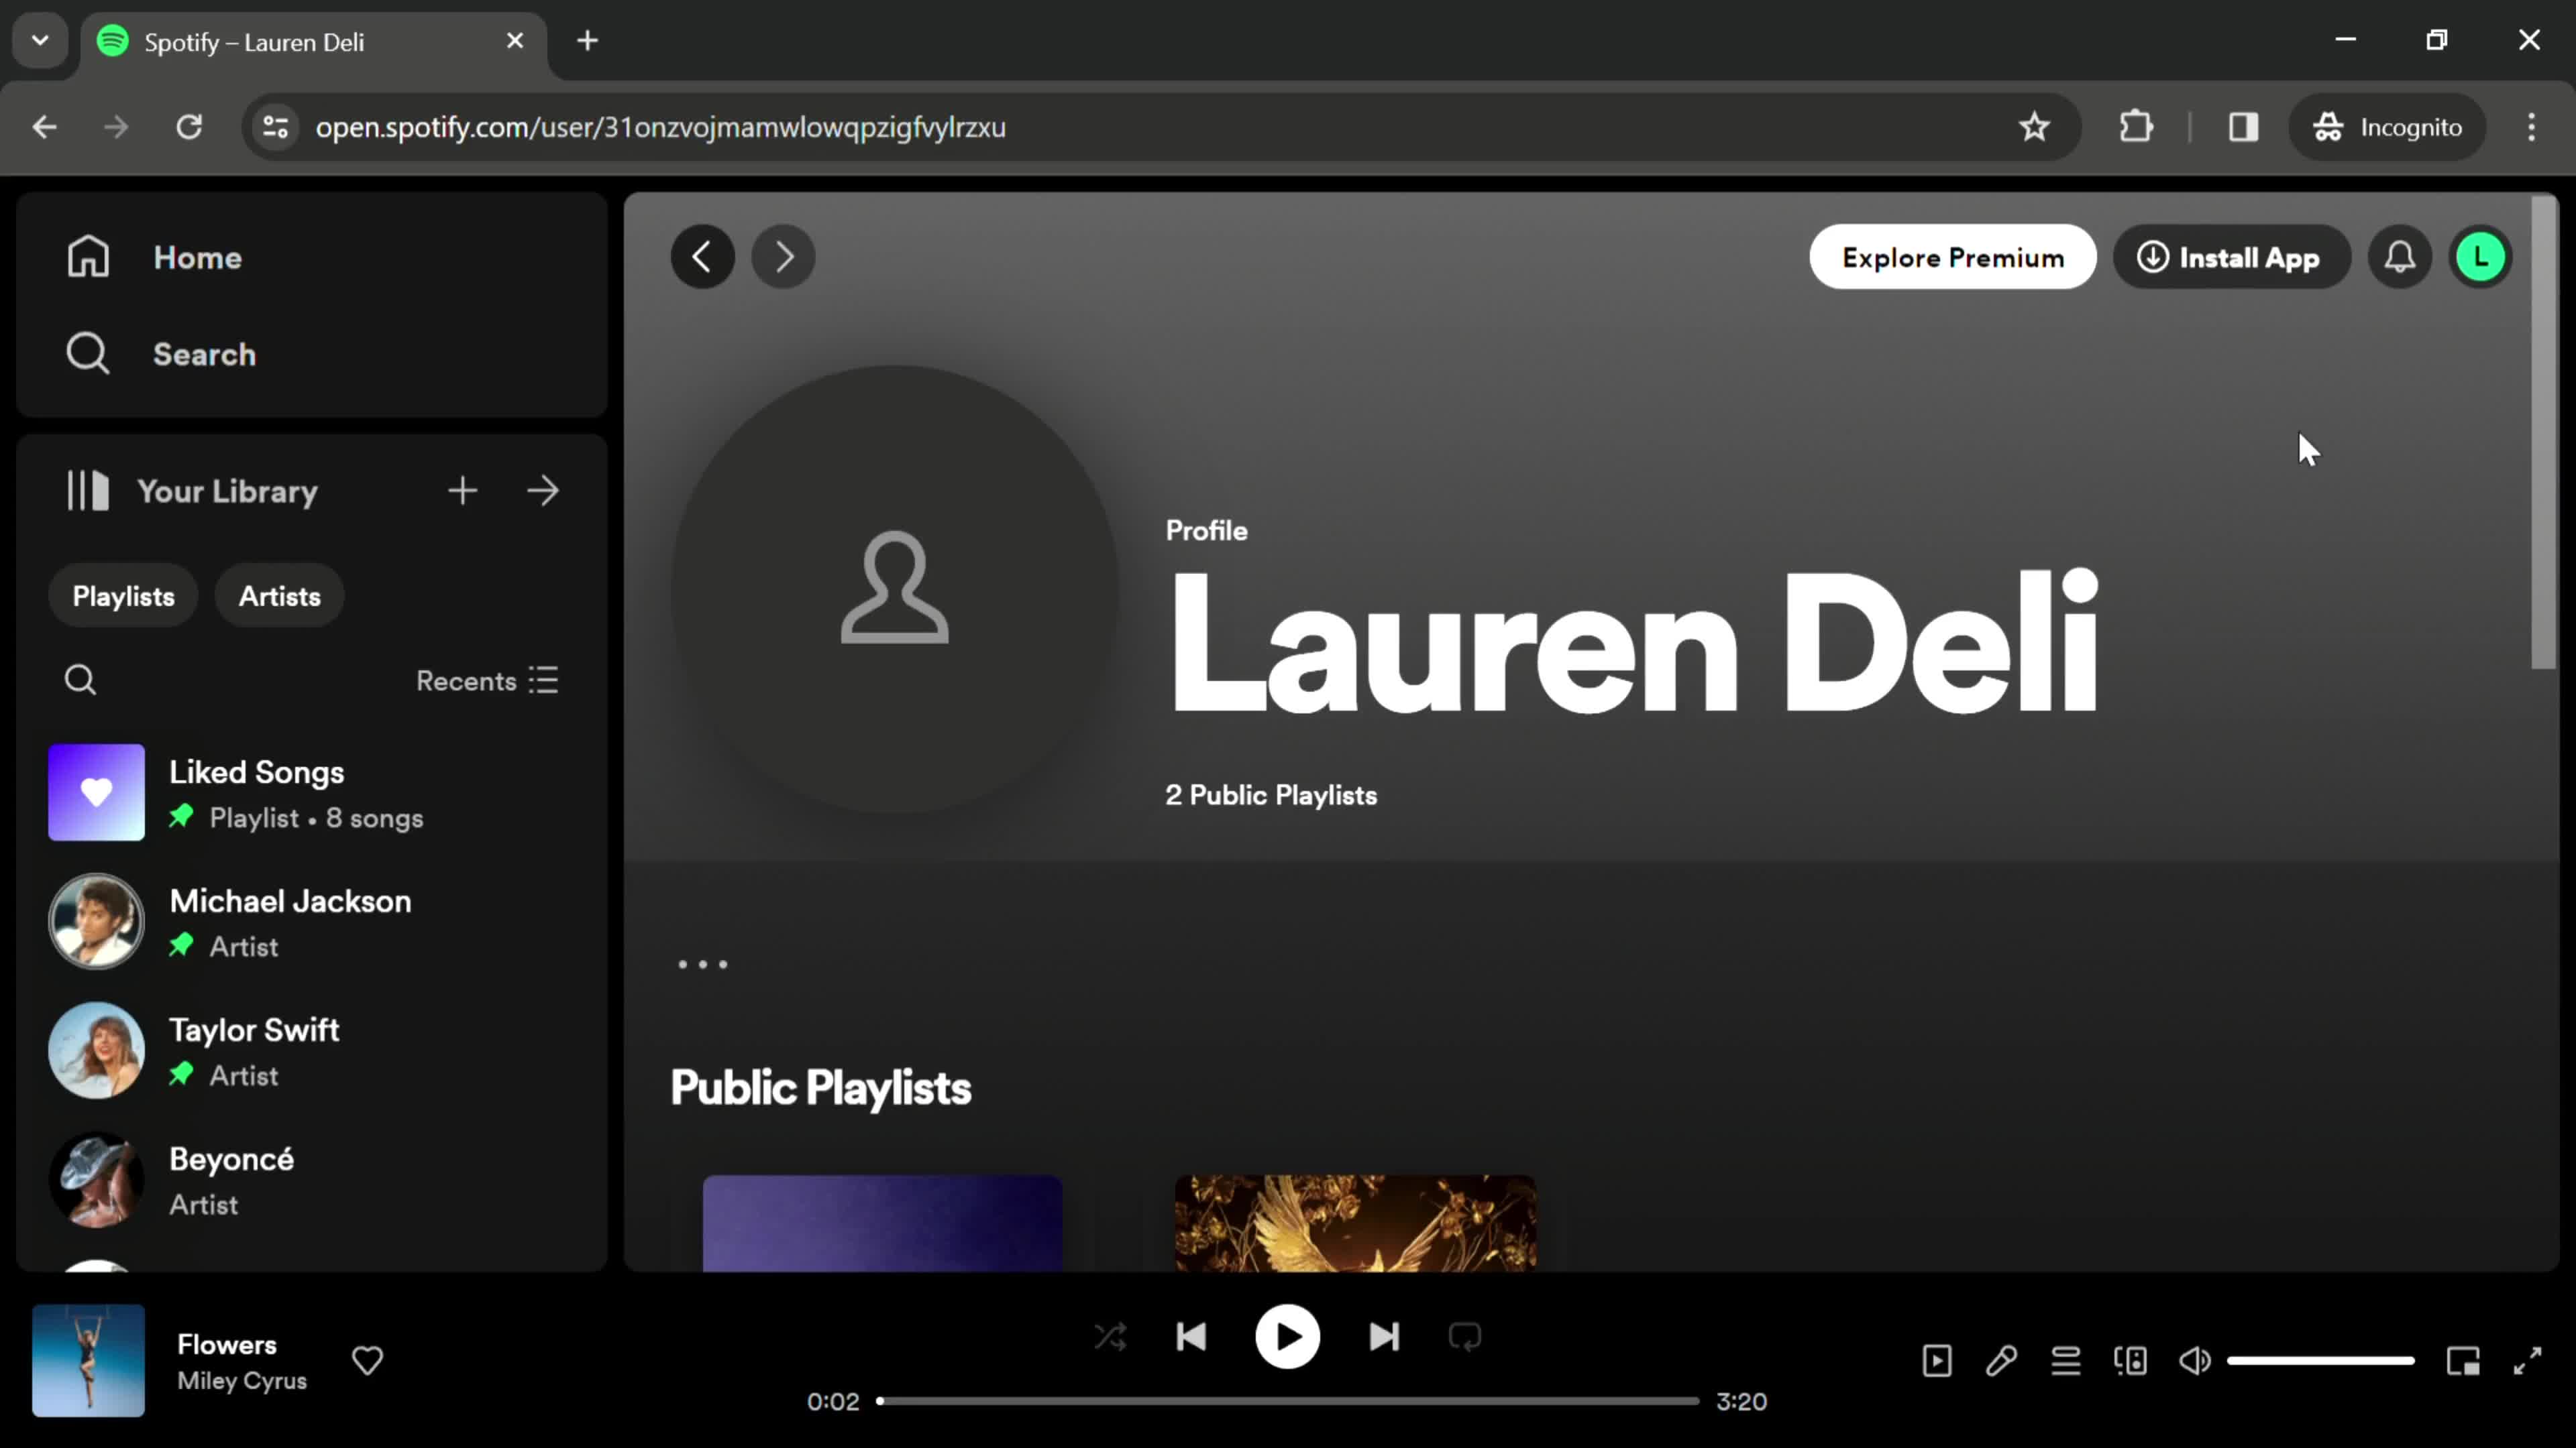Click the address bar URL
This screenshot has height=1448, width=2576.
(660, 127)
